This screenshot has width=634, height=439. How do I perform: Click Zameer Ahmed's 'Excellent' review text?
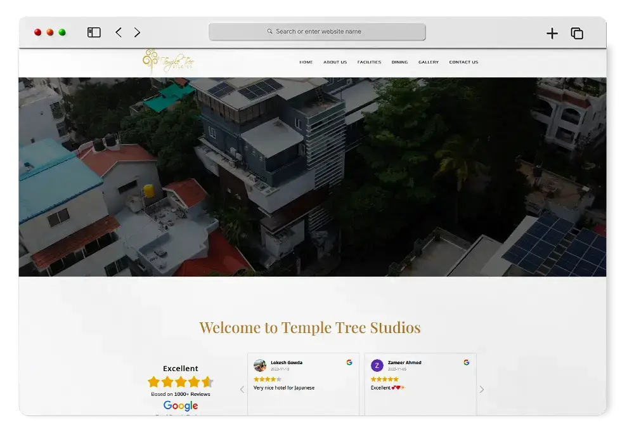point(388,388)
